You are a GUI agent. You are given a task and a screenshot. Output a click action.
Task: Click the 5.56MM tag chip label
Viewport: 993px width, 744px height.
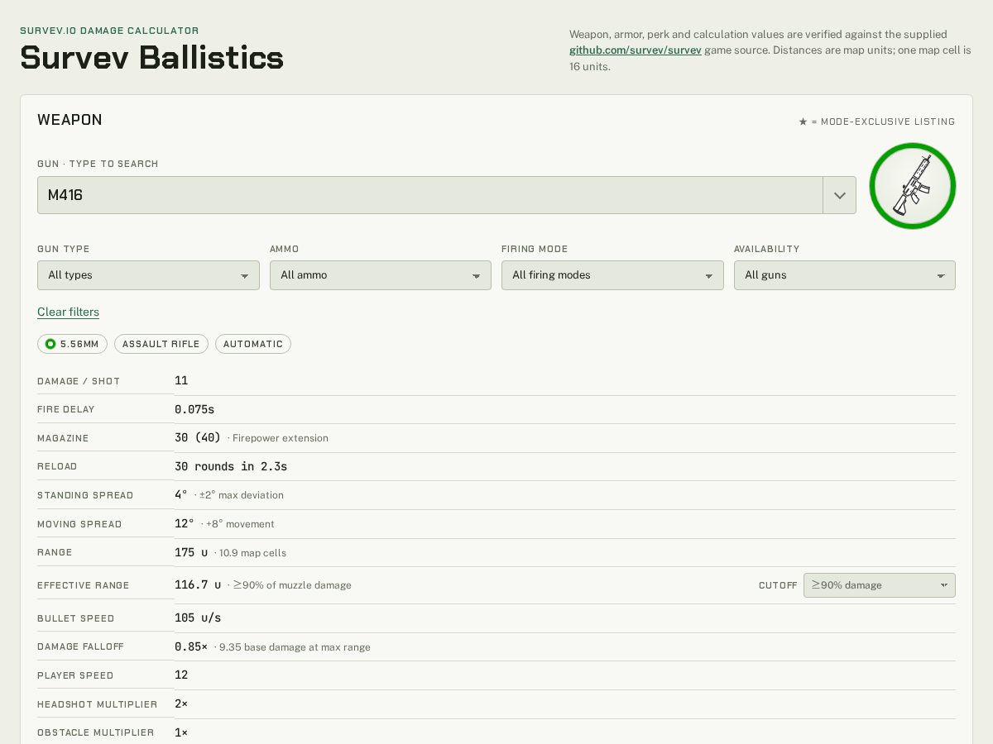point(79,344)
